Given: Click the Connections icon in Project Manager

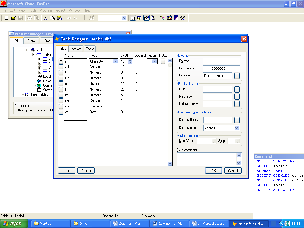Looking at the screenshot, I should (x=39, y=85).
